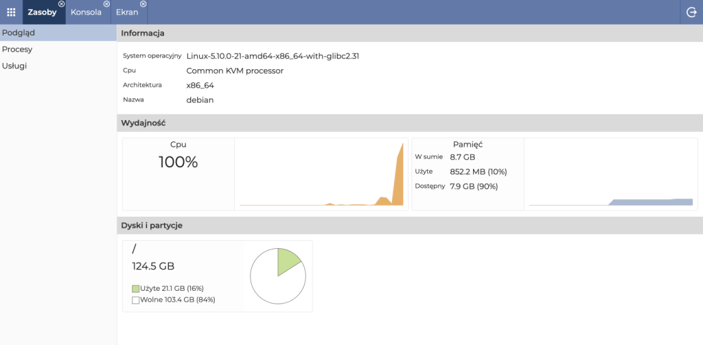Click the Informacja section header
Screen dimensions: 703x345
pos(143,33)
